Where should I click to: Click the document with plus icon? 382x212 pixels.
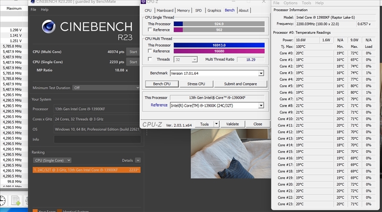(16, 201)
